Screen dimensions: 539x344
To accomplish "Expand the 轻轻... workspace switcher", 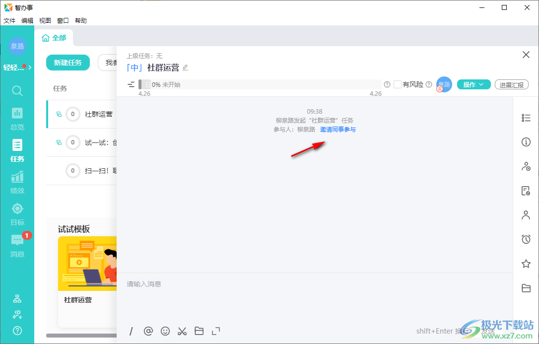I will tap(17, 68).
